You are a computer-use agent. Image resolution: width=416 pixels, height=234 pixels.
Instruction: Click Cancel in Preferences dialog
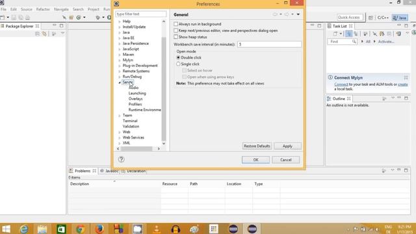[x=286, y=160]
